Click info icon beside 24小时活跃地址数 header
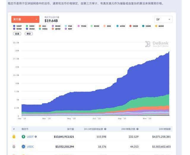 tap(105, 129)
